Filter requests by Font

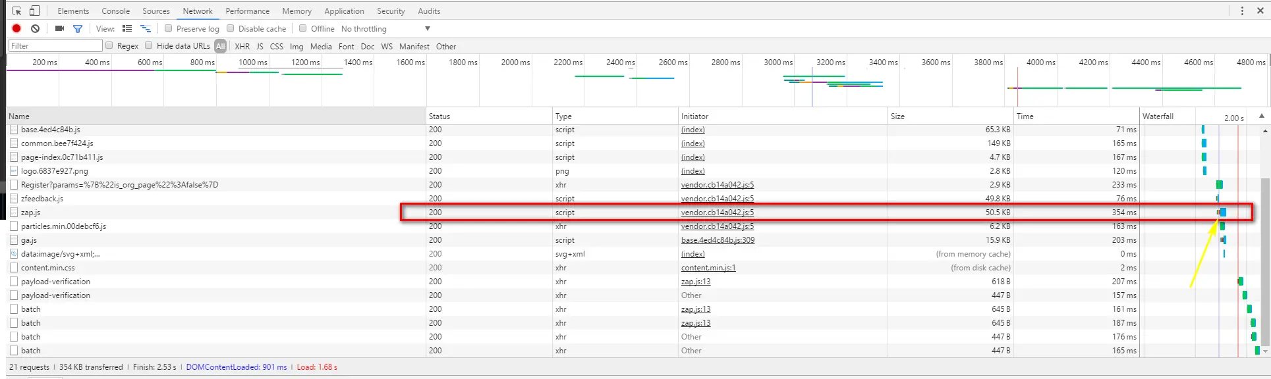coord(347,47)
